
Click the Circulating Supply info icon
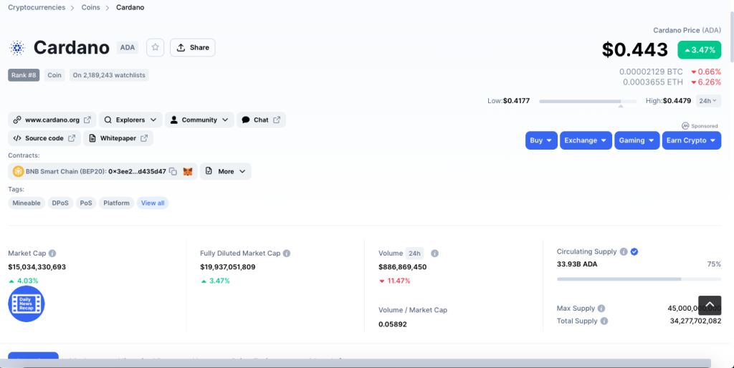click(x=624, y=251)
